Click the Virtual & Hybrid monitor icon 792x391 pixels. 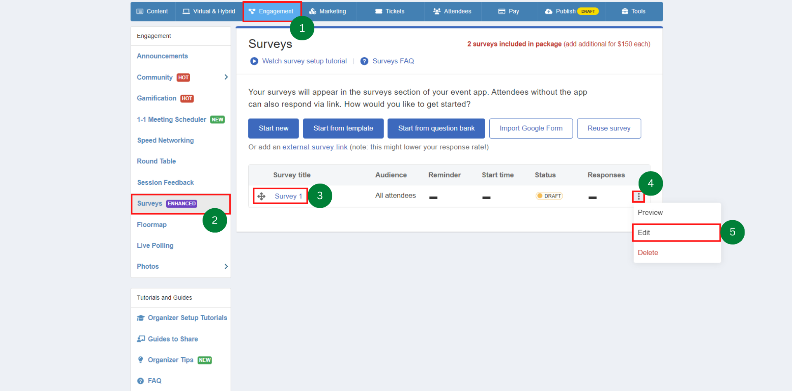point(186,11)
